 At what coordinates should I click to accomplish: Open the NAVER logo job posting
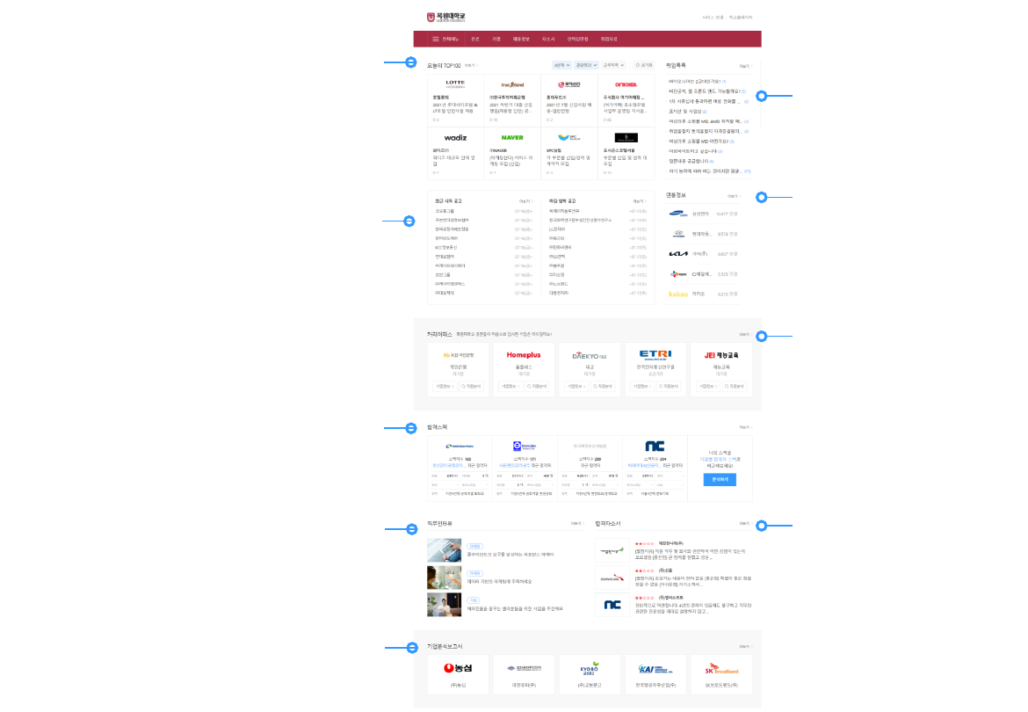coord(512,138)
